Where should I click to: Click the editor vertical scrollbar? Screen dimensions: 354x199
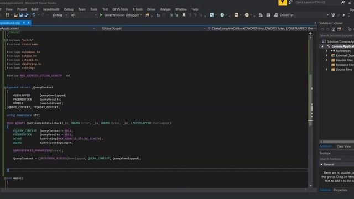point(310,112)
